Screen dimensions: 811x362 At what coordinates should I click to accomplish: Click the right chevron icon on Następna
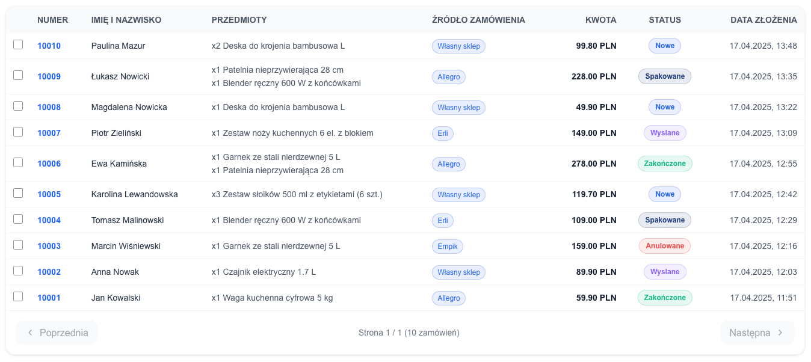(x=781, y=332)
